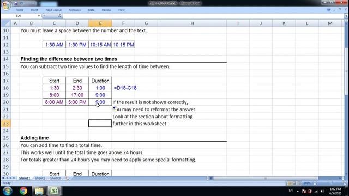Click the taskbar clock showing 1:02 PM
The width and height of the screenshot is (349, 196).
335,191
